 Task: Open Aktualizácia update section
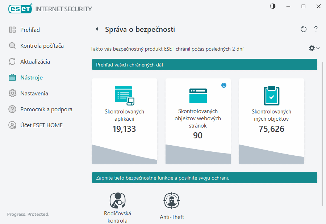tap(12, 61)
